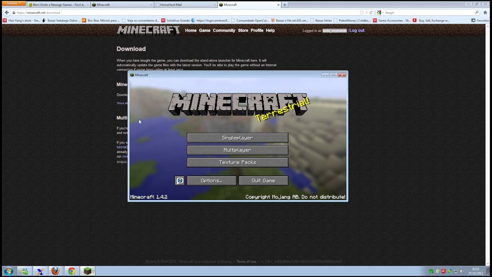The image size is (492, 277).
Task: Switch to the HomeHost Mail tab
Action: [186, 5]
